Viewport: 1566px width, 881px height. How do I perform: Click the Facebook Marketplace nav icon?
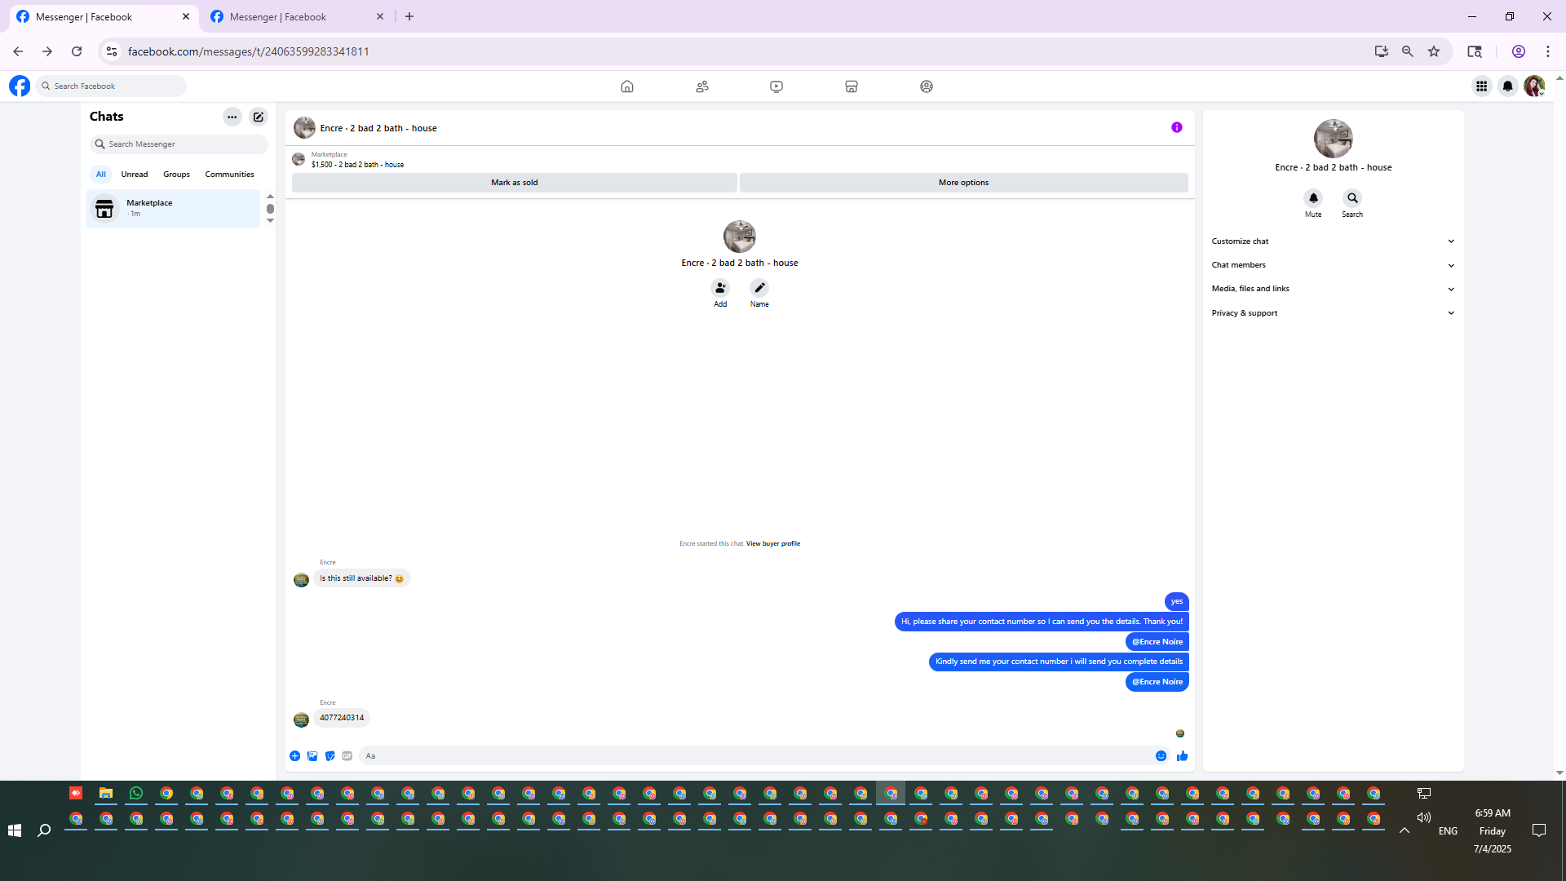pyautogui.click(x=851, y=86)
